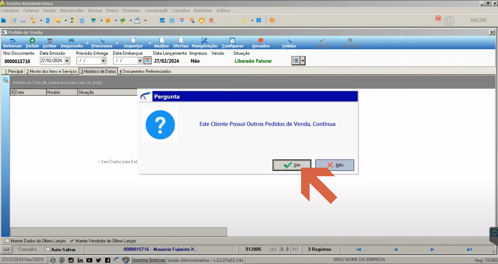Click the calendar icon beside Data Embarque
498x264 pixels.
(x=147, y=60)
